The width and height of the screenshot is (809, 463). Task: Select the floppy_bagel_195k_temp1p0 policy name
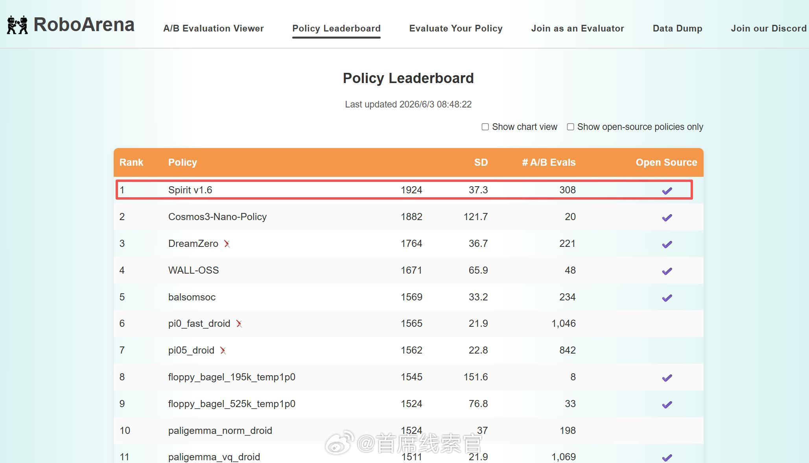click(x=232, y=377)
